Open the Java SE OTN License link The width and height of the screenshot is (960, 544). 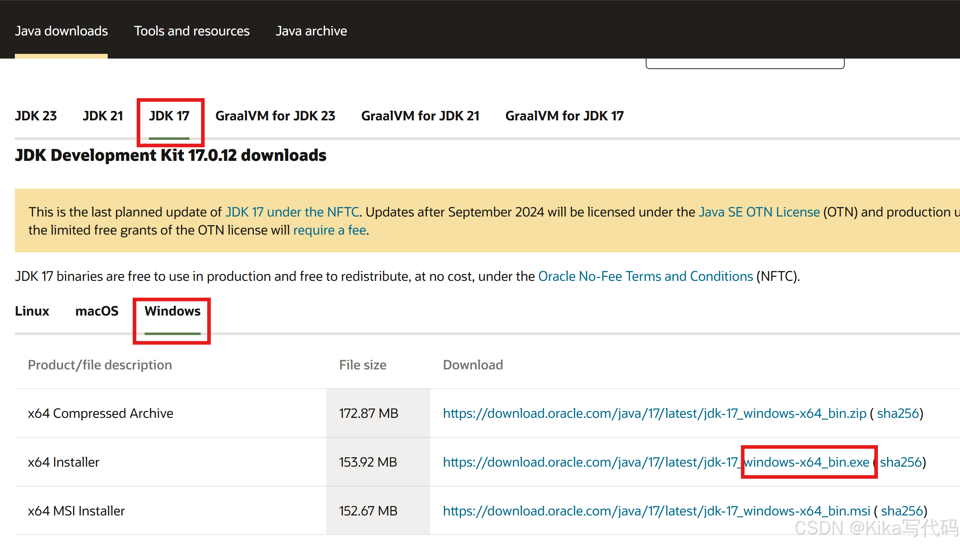[x=759, y=212]
